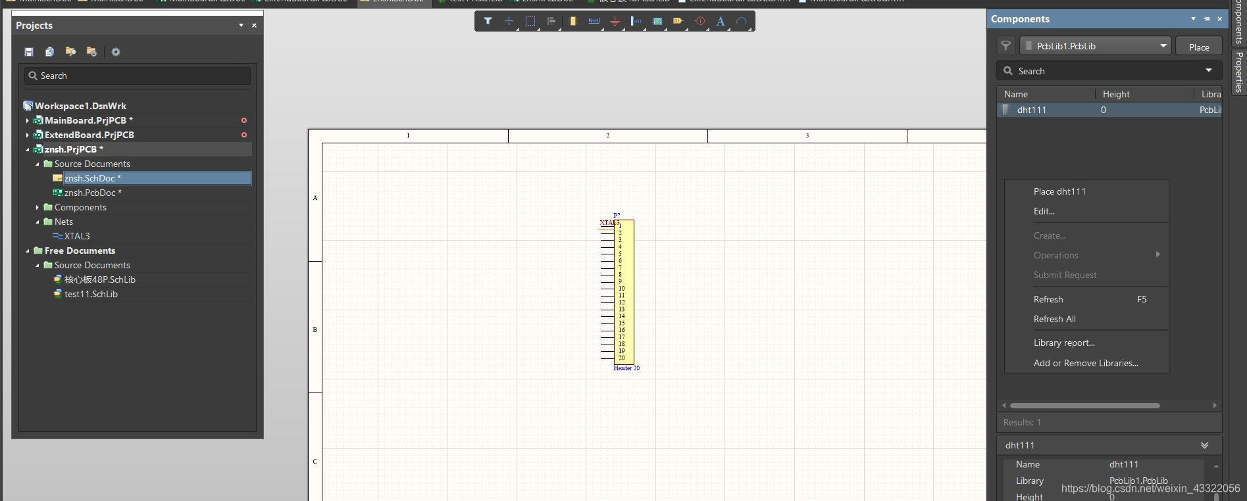
Task: Select znsh.PcbDoc in the project tree
Action: point(93,193)
